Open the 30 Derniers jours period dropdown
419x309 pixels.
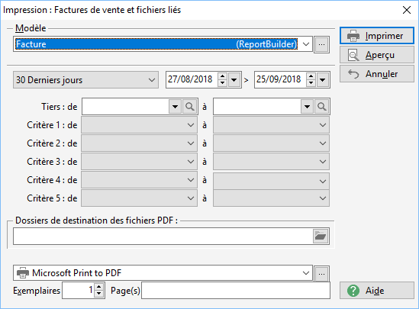pyautogui.click(x=85, y=80)
